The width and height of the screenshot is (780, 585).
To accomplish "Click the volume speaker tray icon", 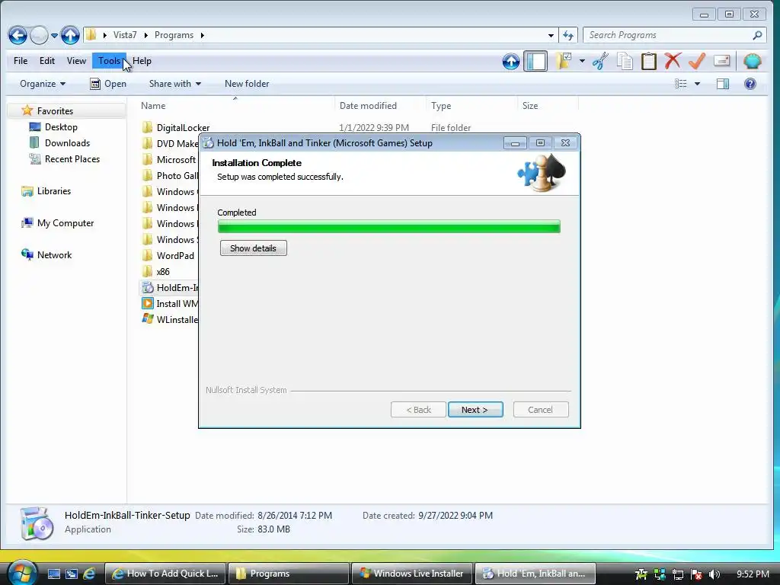I will pos(714,574).
